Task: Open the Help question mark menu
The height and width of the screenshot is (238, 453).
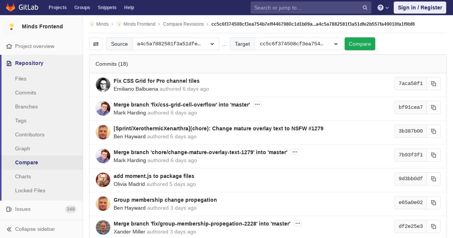Action: coord(383,8)
